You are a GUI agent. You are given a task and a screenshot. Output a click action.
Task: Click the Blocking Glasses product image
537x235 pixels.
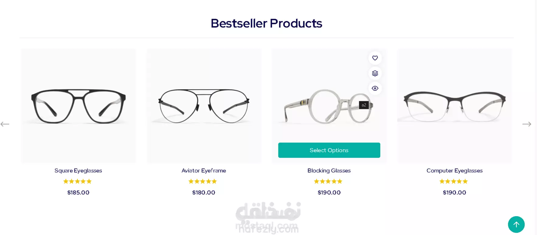[x=329, y=106]
